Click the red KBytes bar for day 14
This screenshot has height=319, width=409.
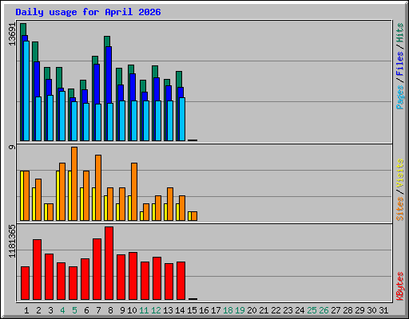(181, 281)
